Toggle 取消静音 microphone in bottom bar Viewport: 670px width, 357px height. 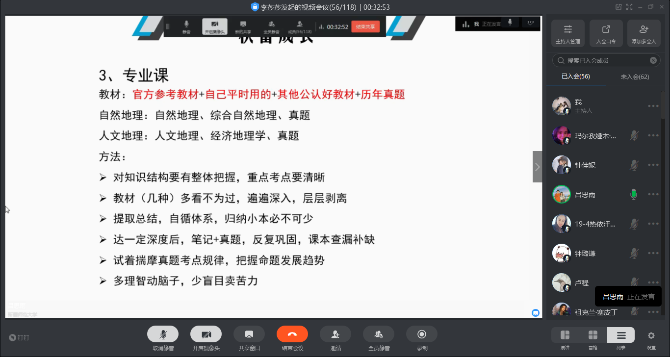[x=162, y=334]
